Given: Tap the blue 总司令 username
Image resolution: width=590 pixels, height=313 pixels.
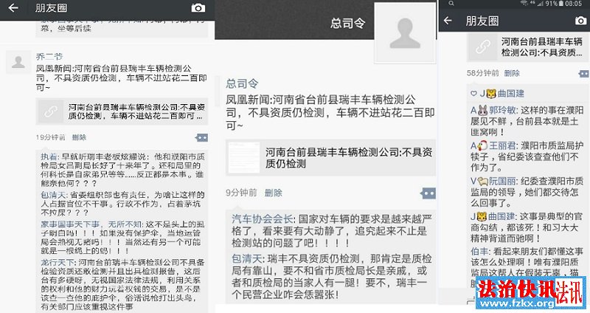Looking at the screenshot, I should [x=242, y=83].
